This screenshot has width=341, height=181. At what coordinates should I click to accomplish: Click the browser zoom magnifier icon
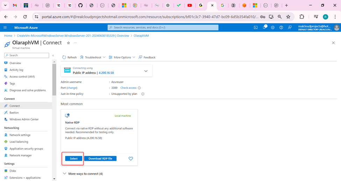click(280, 17)
